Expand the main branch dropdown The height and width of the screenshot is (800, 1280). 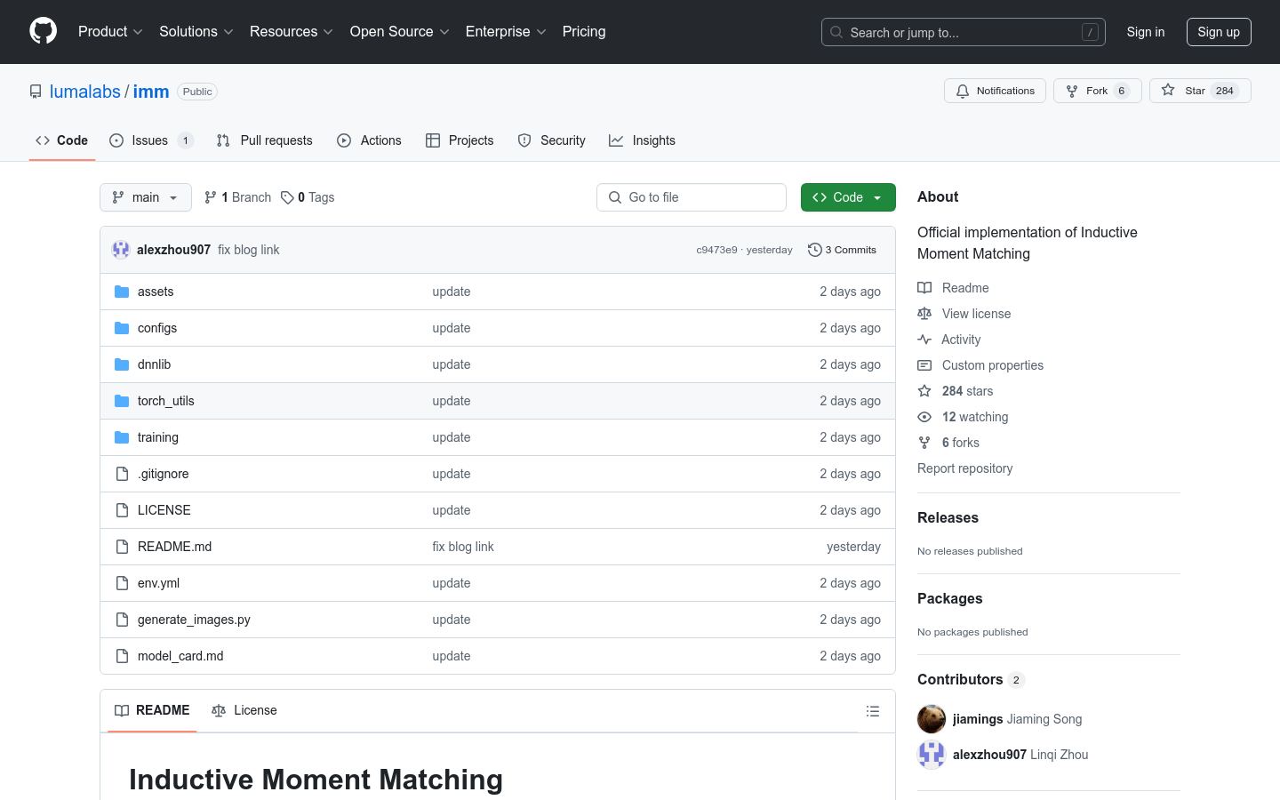tap(146, 197)
